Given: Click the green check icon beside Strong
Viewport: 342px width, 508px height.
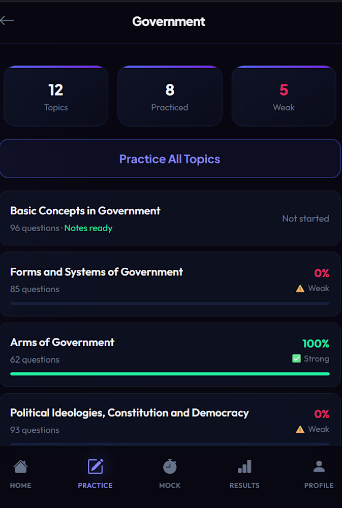Looking at the screenshot, I should tap(296, 359).
